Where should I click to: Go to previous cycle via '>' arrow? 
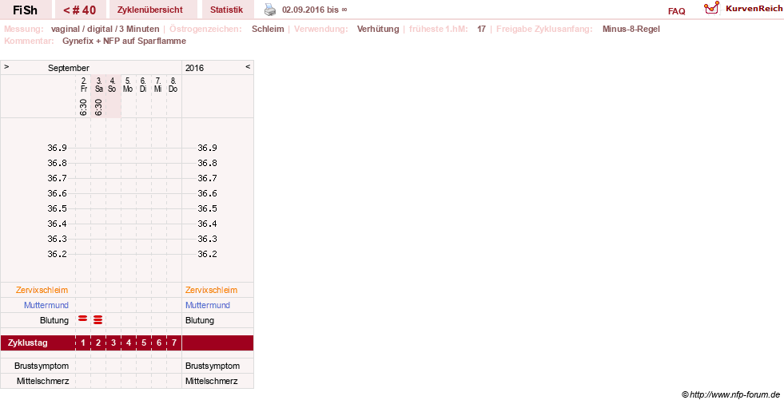pyautogui.click(x=6, y=67)
